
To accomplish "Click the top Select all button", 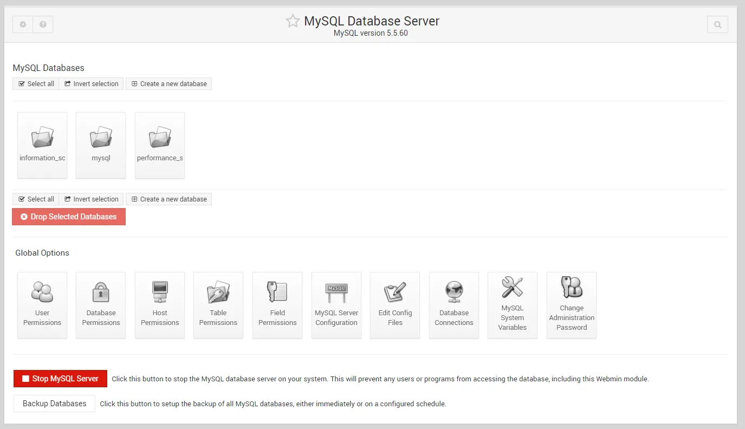I will pos(36,84).
